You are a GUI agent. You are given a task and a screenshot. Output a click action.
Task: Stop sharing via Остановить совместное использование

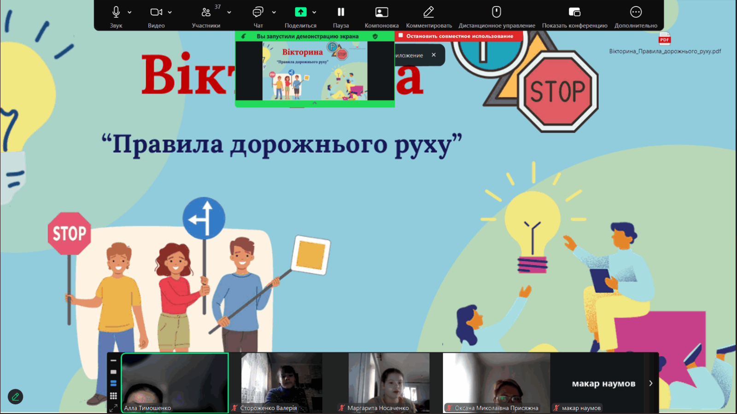coord(459,36)
